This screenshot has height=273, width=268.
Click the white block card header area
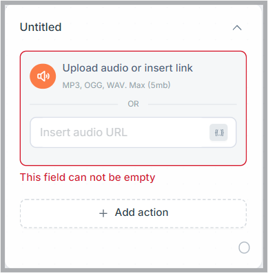coord(133,27)
